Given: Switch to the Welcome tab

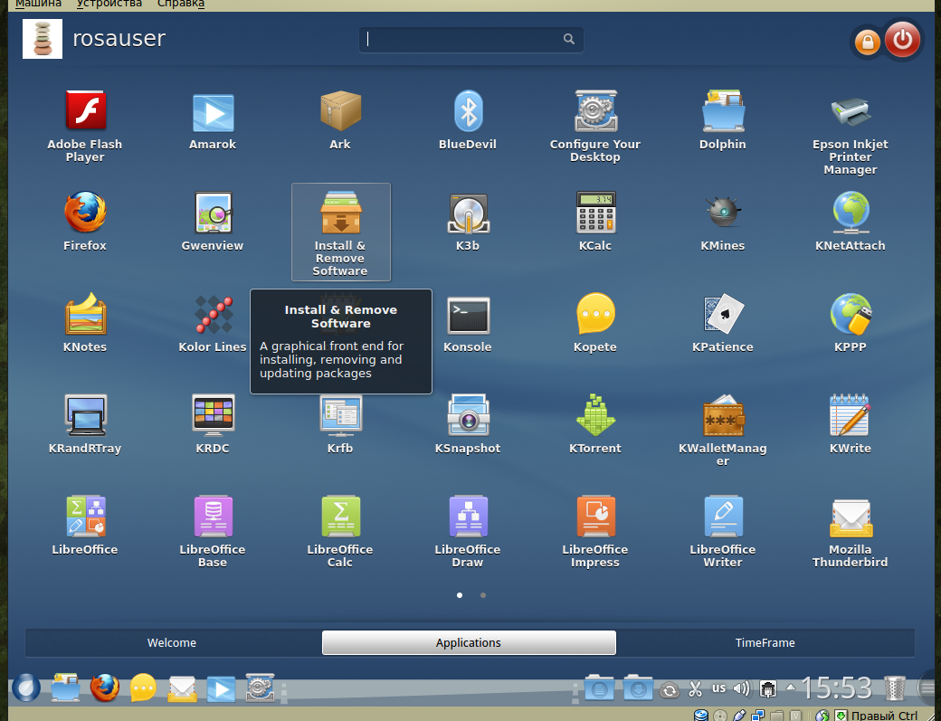Looking at the screenshot, I should [x=172, y=643].
